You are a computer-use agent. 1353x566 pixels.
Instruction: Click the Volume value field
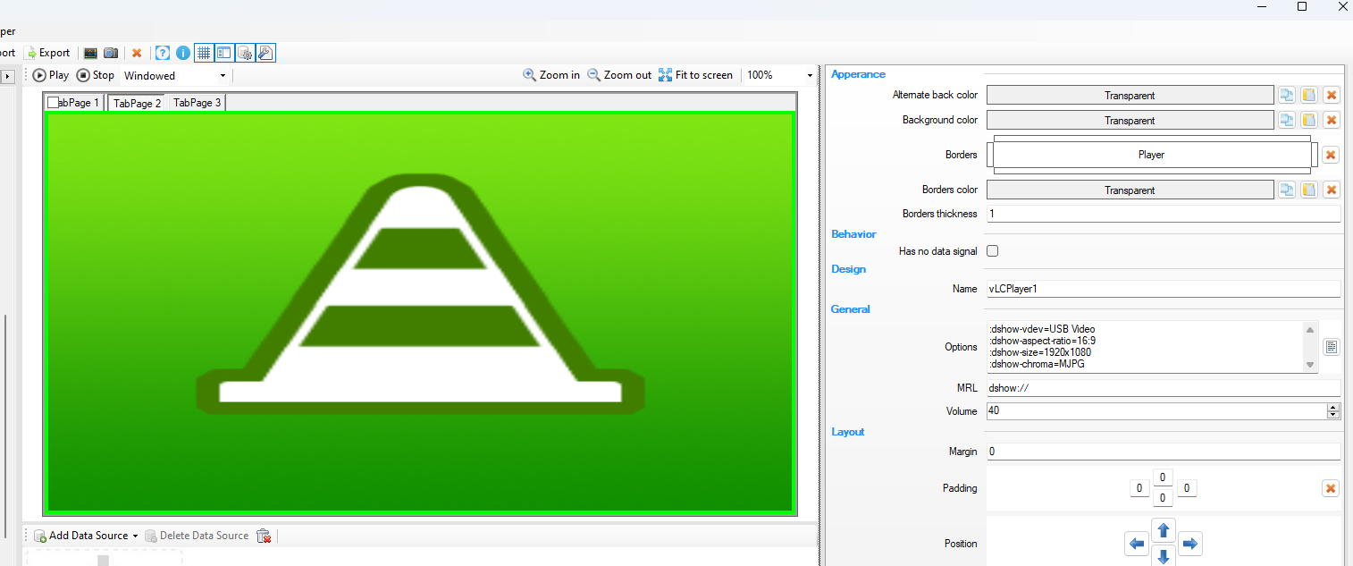coord(1156,411)
